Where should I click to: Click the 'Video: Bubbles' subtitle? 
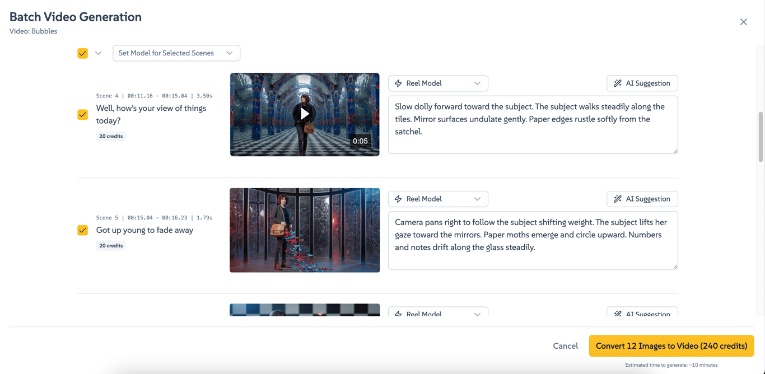(33, 31)
